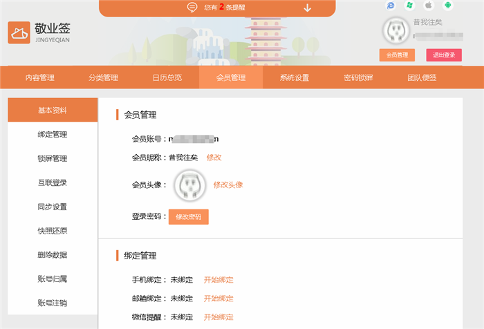Image resolution: width=484 pixels, height=329 pixels.
Task: Open the 系统设置 tab
Action: click(x=294, y=77)
